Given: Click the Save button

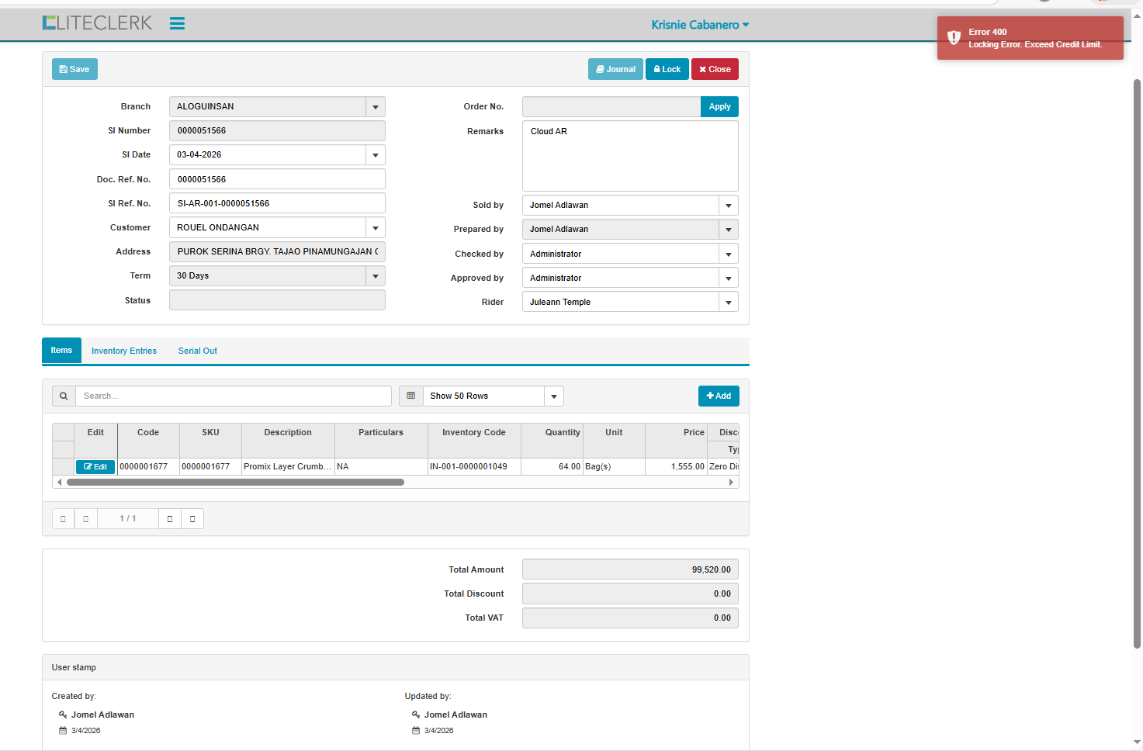Looking at the screenshot, I should pyautogui.click(x=74, y=69).
